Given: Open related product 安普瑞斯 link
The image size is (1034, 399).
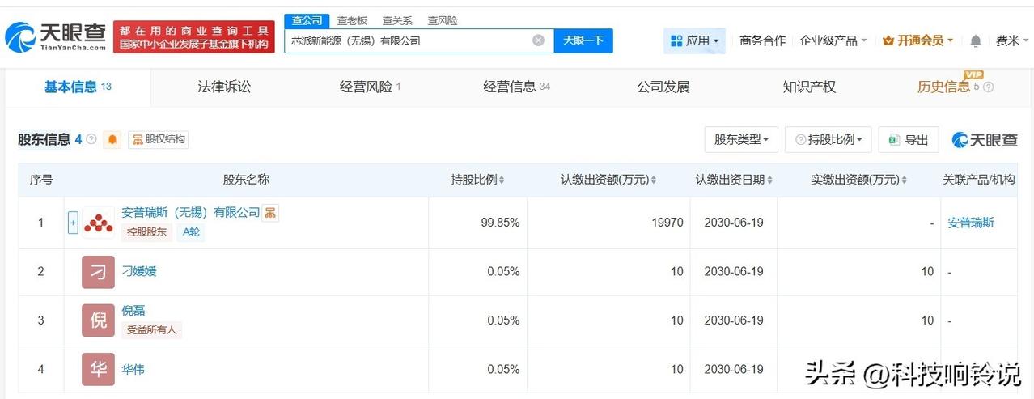Looking at the screenshot, I should tap(971, 223).
